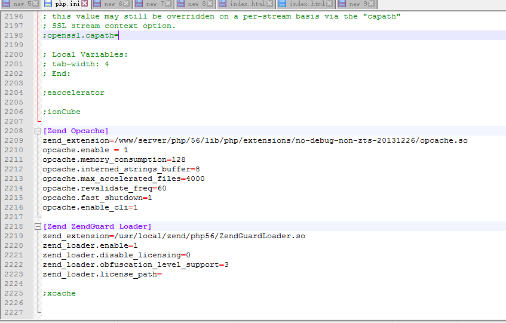Click 'zend_loader.enable=1' line
Viewport: 506px width, 323px height.
90,245
